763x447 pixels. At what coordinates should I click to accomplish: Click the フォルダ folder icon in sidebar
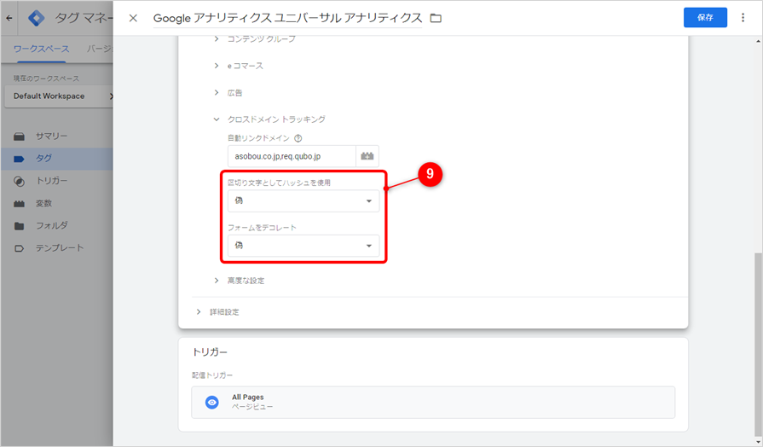(19, 226)
